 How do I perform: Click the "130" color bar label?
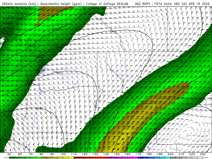coord(95,154)
